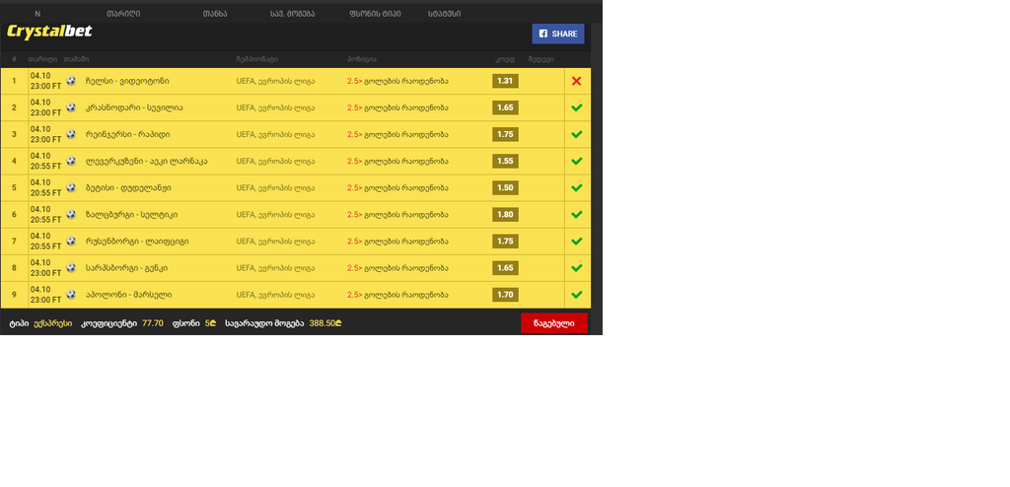Click odds box for სარპსბორგი - გენკი
This screenshot has height=487, width=1010.
pyautogui.click(x=505, y=268)
